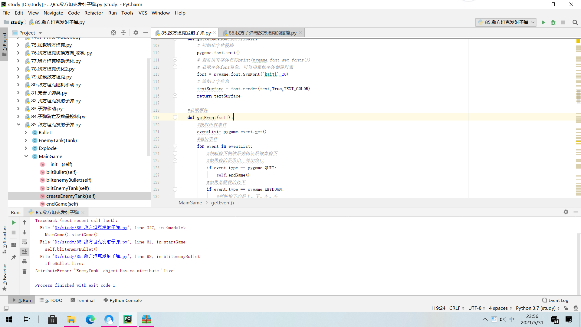Screen dimensions: 581x327
Task: Open the Python Console tab
Action: [123, 300]
